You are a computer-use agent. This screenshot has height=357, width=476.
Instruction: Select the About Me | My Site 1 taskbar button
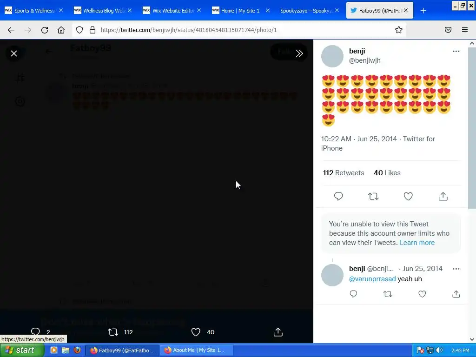196,350
